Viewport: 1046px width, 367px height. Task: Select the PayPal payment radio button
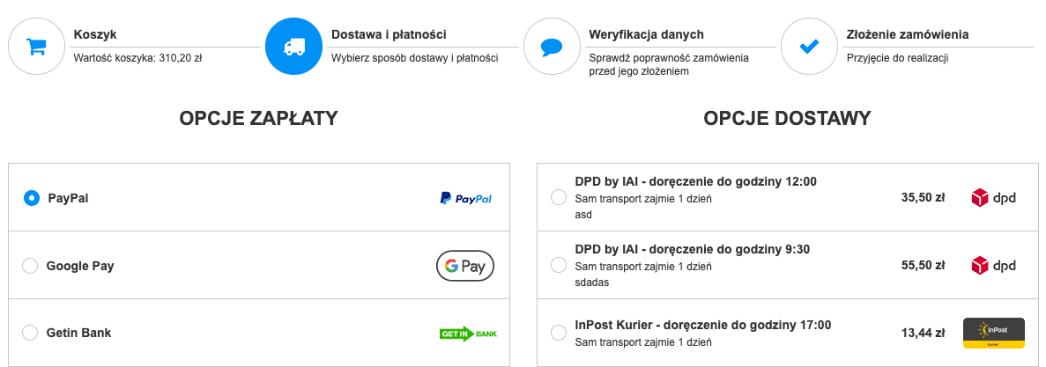click(32, 198)
